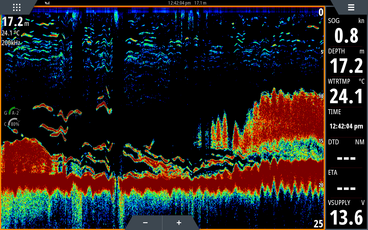Tap the GPS signal status icon
The height and width of the screenshot is (230, 368).
[x=47, y=3]
